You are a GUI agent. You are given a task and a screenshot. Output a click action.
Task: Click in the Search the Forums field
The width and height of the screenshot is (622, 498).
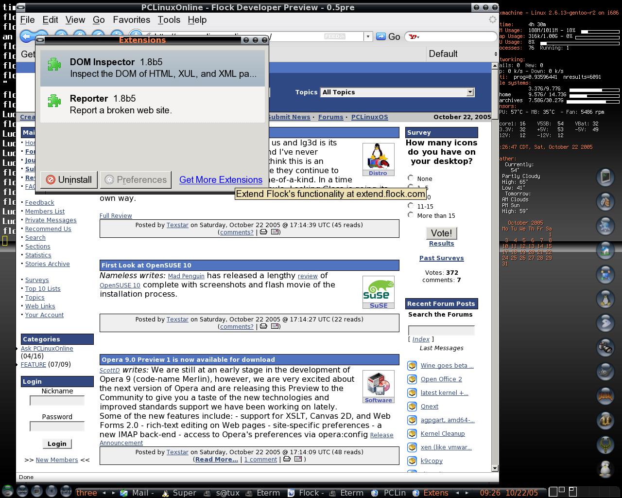pos(441,331)
